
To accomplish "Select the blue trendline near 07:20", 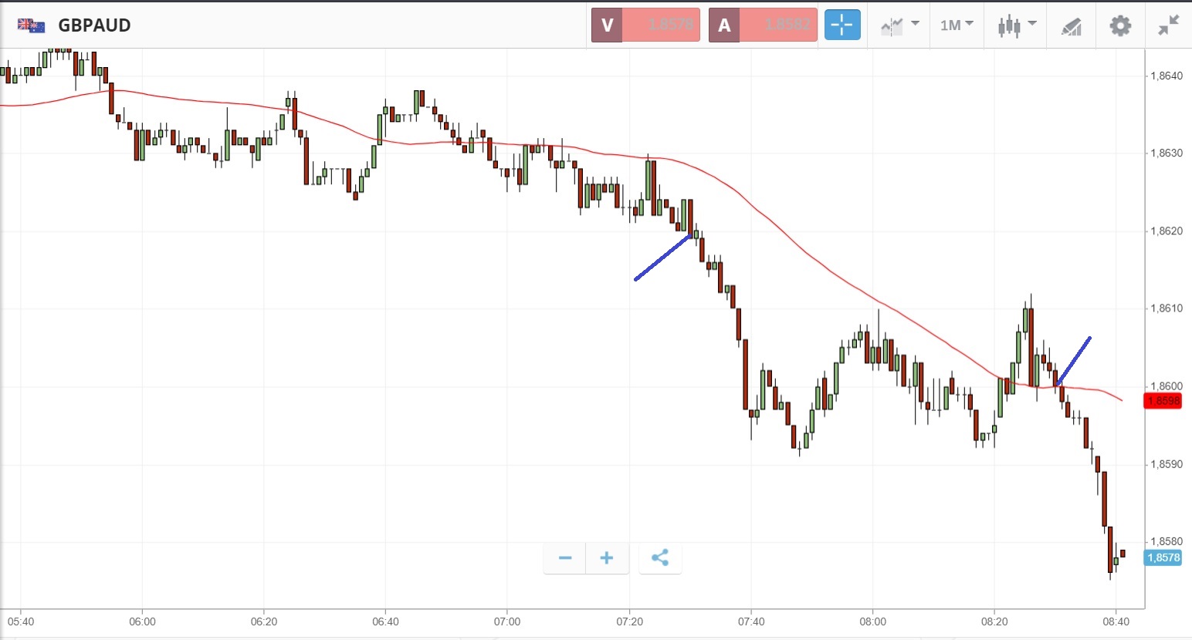I will 662,258.
